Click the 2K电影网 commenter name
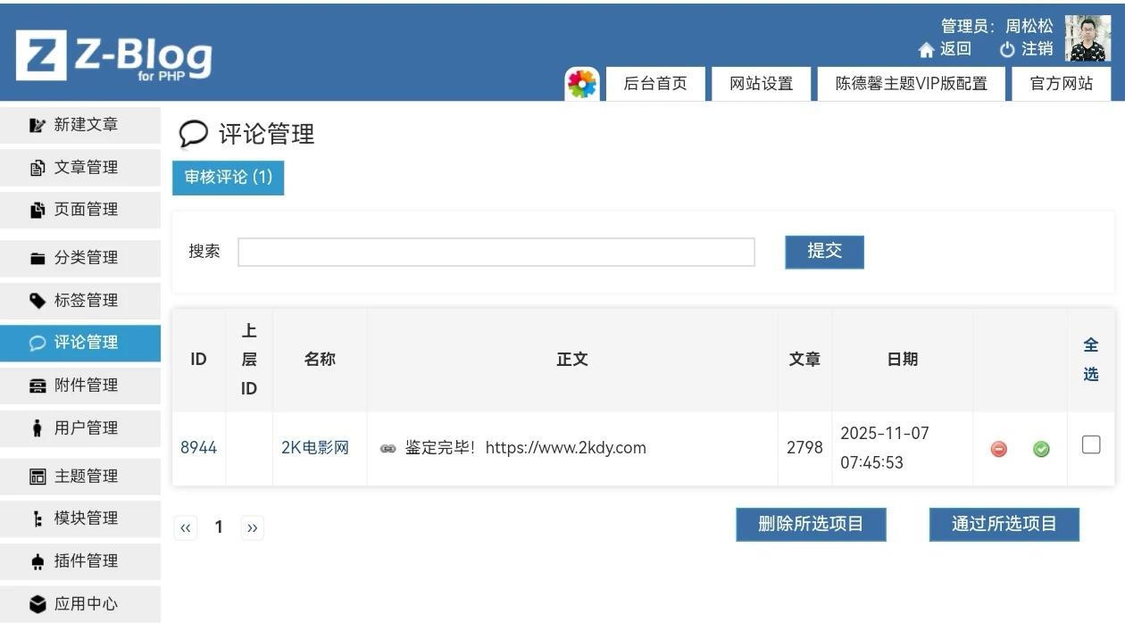 [x=315, y=448]
